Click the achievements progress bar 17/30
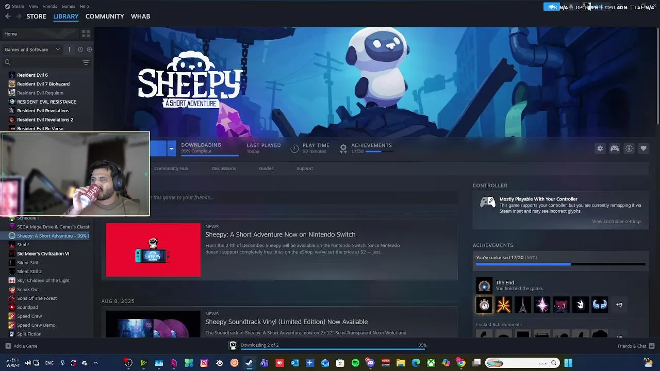The image size is (660, 371). pos(560,264)
